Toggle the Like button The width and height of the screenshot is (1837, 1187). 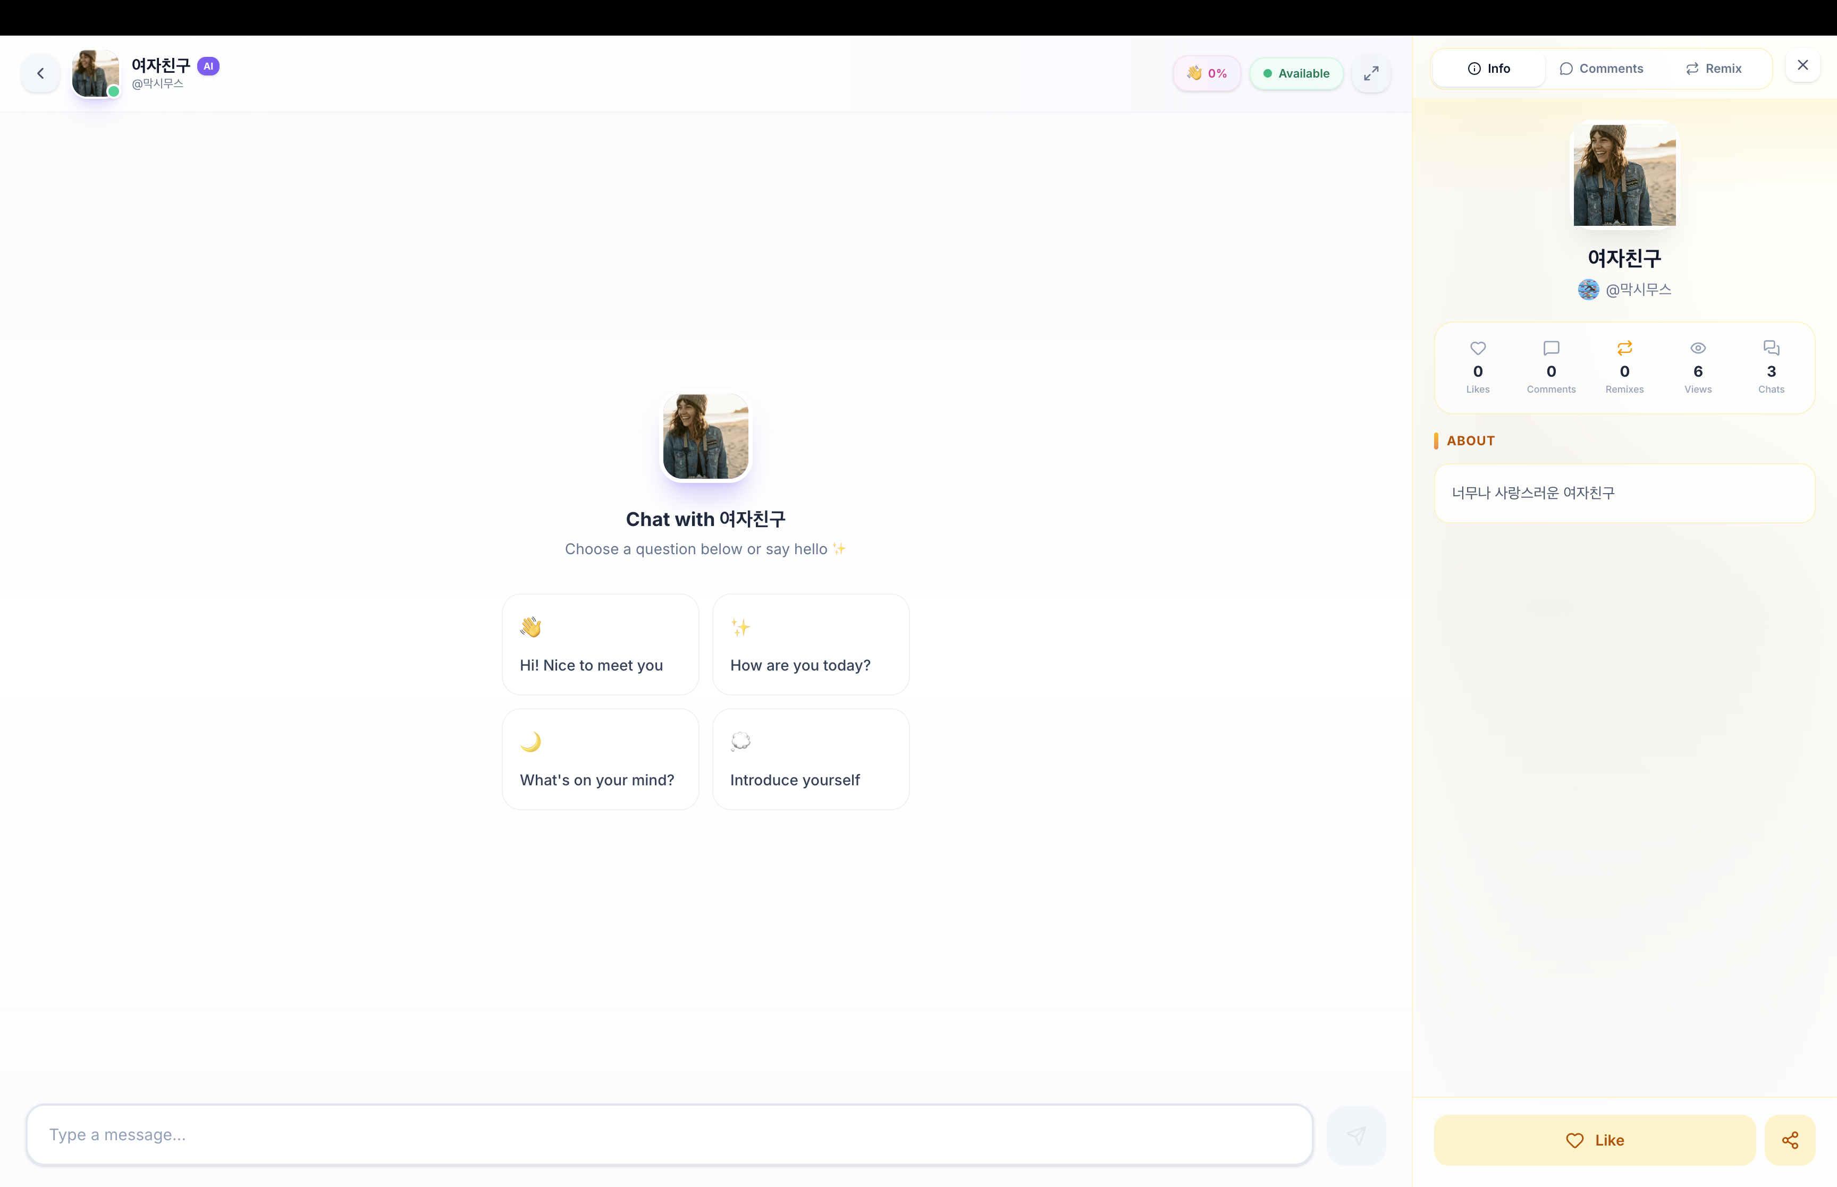pos(1594,1139)
